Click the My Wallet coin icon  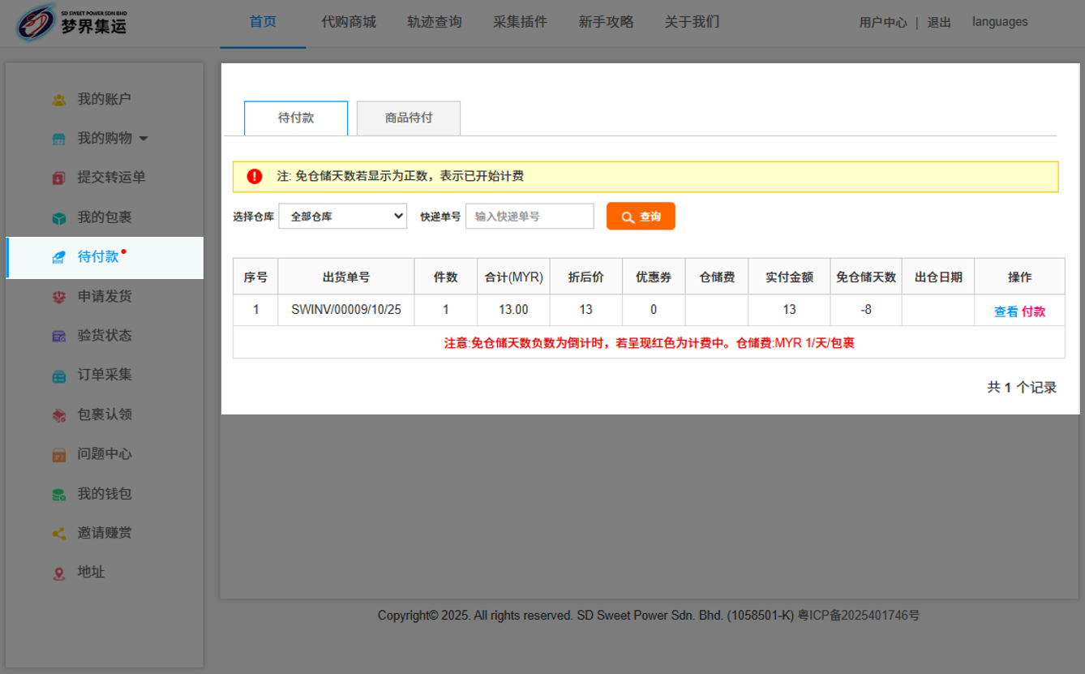click(x=59, y=494)
